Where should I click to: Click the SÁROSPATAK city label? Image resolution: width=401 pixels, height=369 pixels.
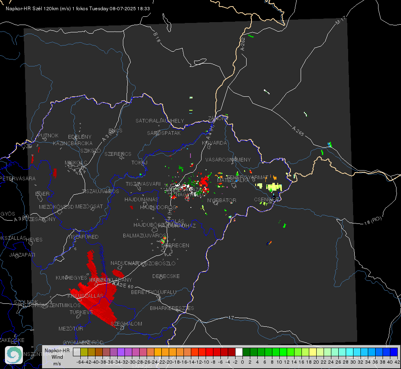pyautogui.click(x=164, y=133)
